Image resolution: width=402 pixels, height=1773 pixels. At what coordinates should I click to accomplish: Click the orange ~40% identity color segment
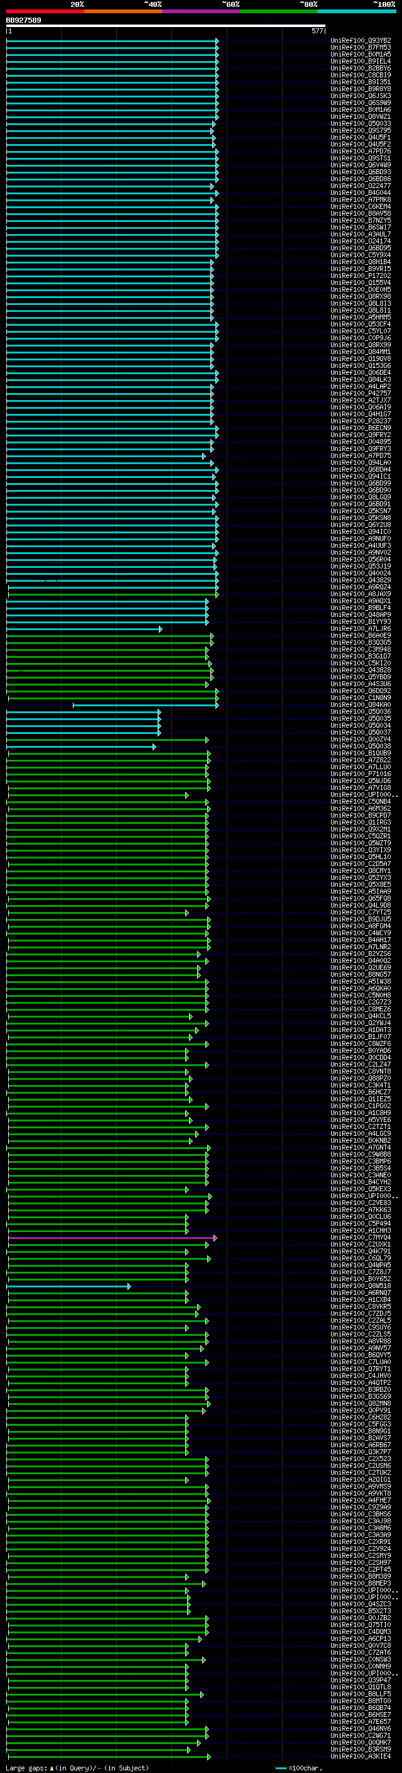click(x=123, y=11)
